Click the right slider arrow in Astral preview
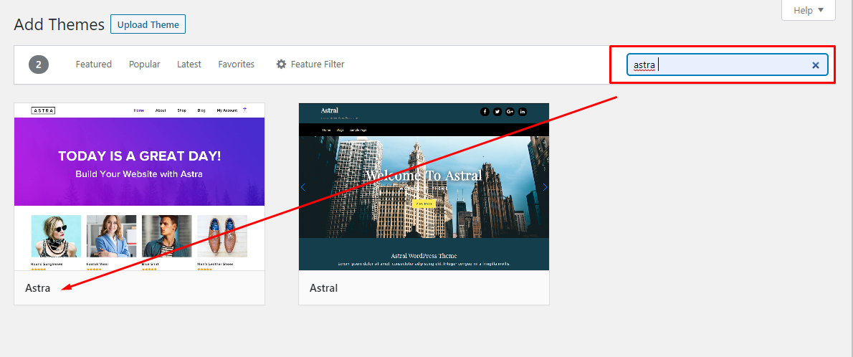 point(545,187)
